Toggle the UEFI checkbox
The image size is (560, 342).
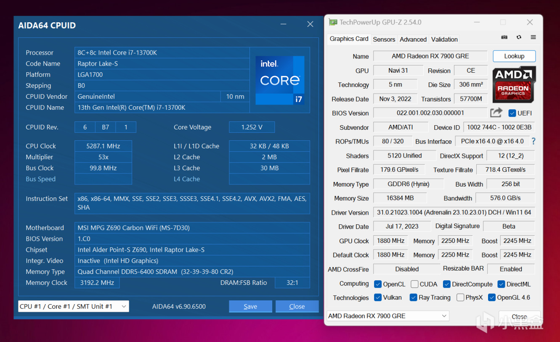512,113
